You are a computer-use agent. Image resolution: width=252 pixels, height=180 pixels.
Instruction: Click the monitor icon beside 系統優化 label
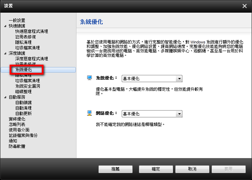pos(89,78)
